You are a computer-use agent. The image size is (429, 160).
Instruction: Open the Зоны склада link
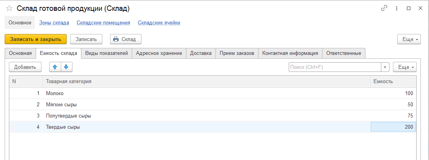(54, 22)
